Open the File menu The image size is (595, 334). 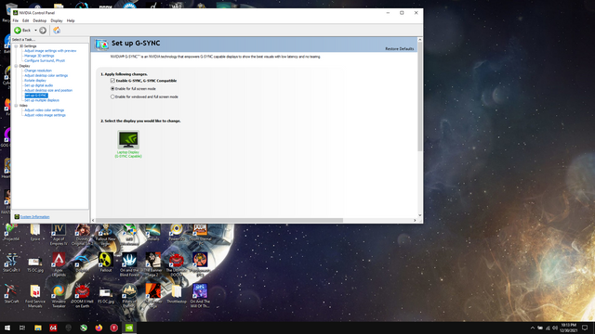16,20
